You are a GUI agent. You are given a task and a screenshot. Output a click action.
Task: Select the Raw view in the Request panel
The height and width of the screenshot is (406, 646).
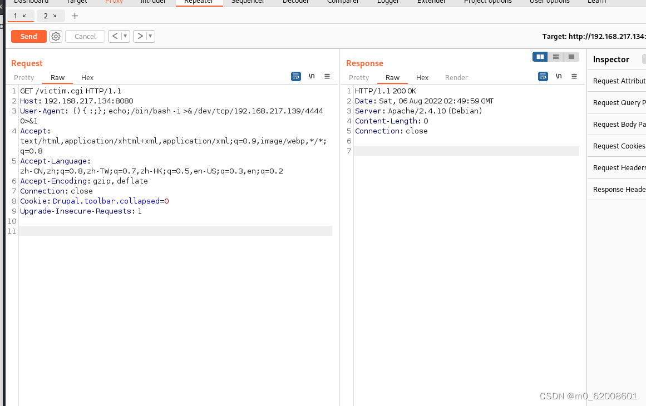58,77
